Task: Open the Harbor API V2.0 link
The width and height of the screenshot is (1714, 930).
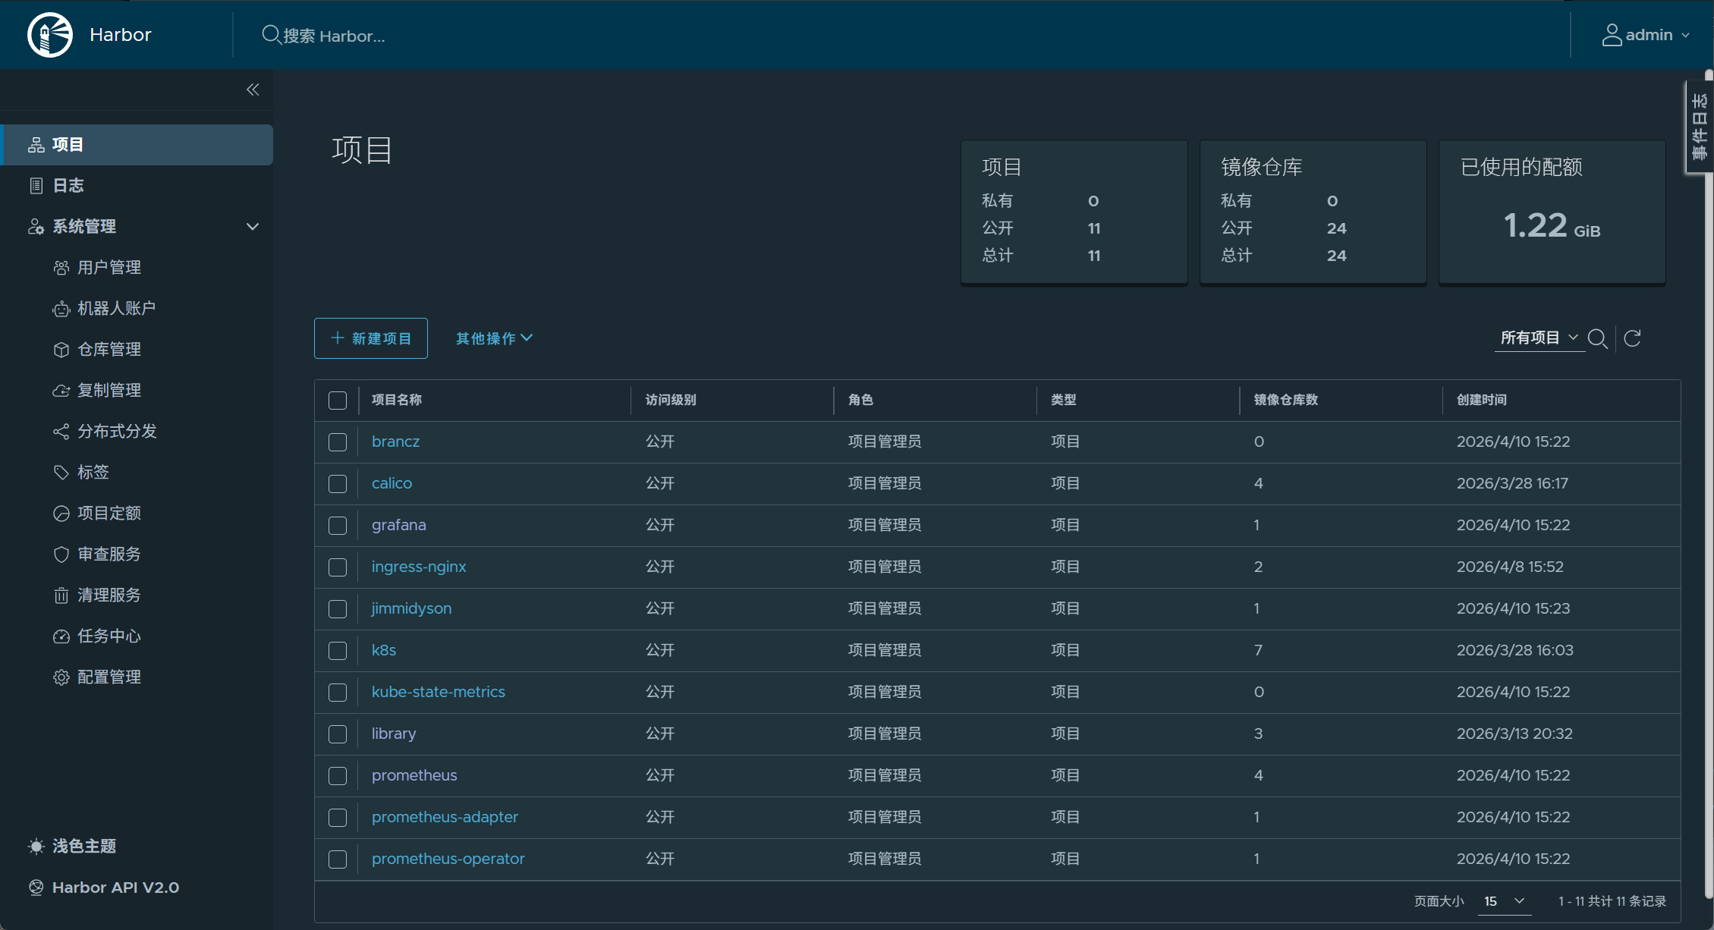Action: coord(115,888)
